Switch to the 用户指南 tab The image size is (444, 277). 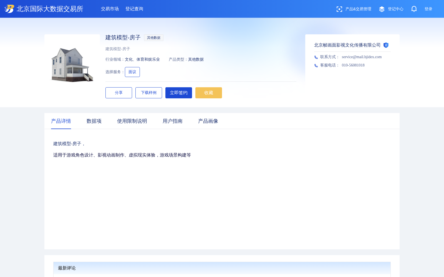point(173,121)
